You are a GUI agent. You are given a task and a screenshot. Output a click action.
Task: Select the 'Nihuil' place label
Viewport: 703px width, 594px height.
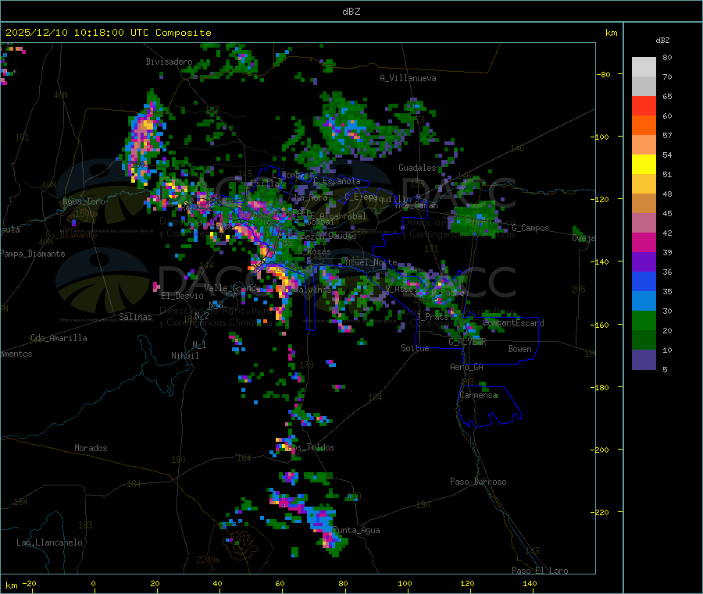click(x=184, y=356)
